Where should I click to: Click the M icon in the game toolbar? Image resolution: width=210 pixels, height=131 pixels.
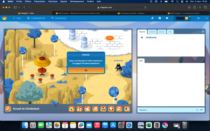pos(103,109)
